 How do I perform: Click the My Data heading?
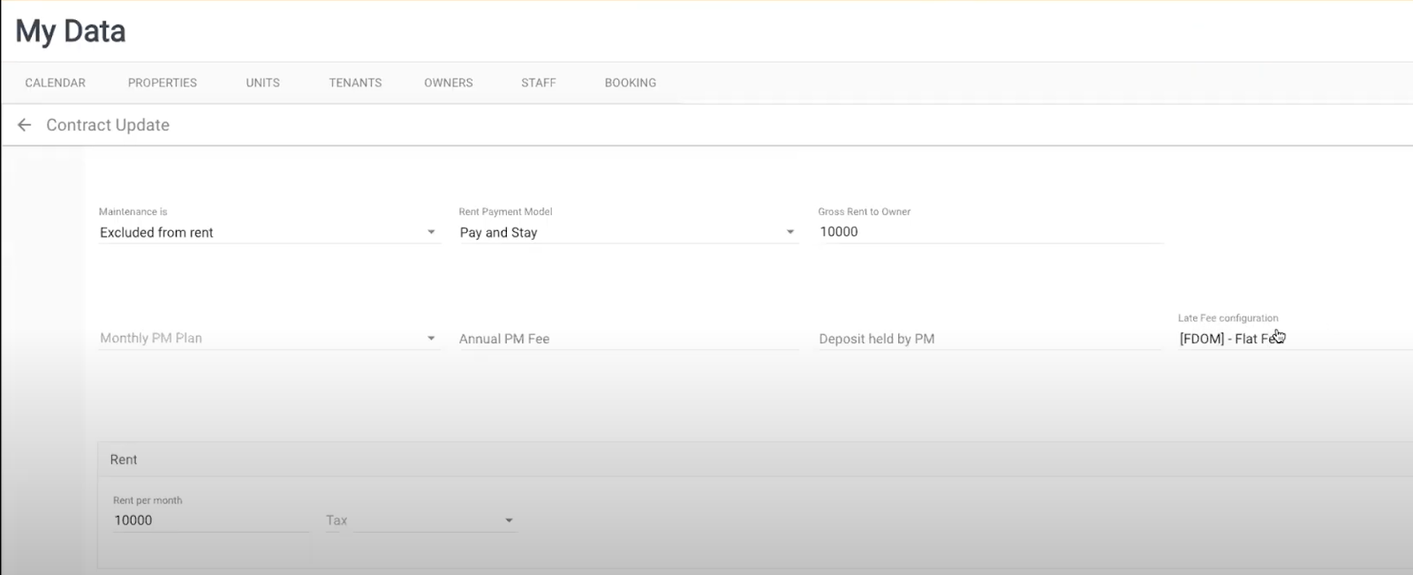(71, 32)
